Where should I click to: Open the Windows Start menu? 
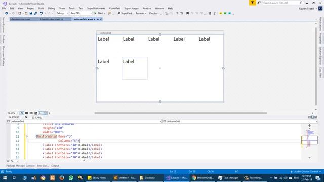coord(5,178)
